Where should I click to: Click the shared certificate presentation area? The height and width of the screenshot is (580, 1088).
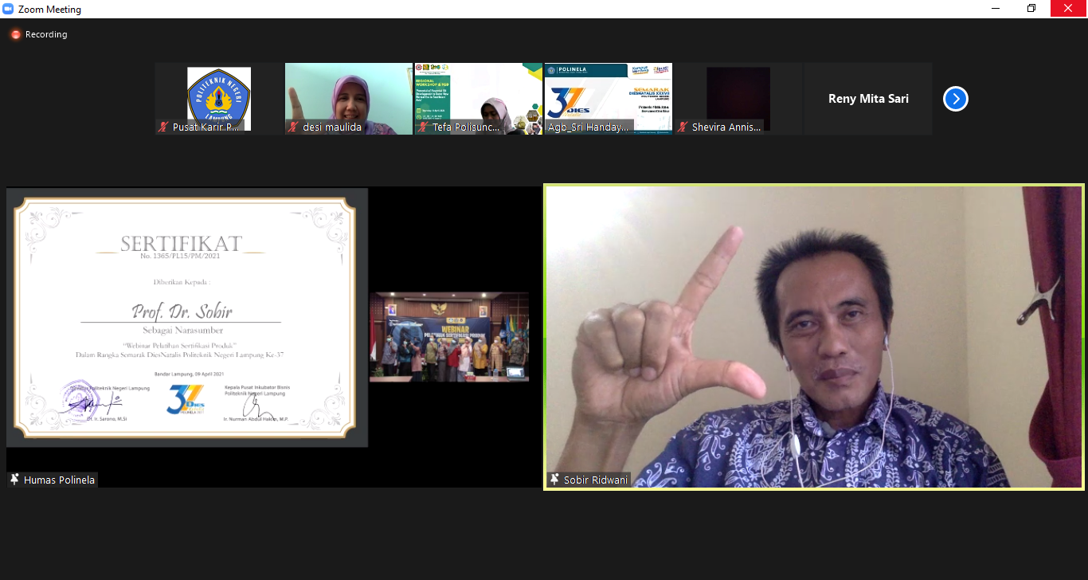click(x=187, y=319)
